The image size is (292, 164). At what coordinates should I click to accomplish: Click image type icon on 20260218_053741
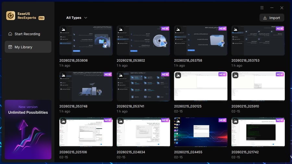point(121,75)
